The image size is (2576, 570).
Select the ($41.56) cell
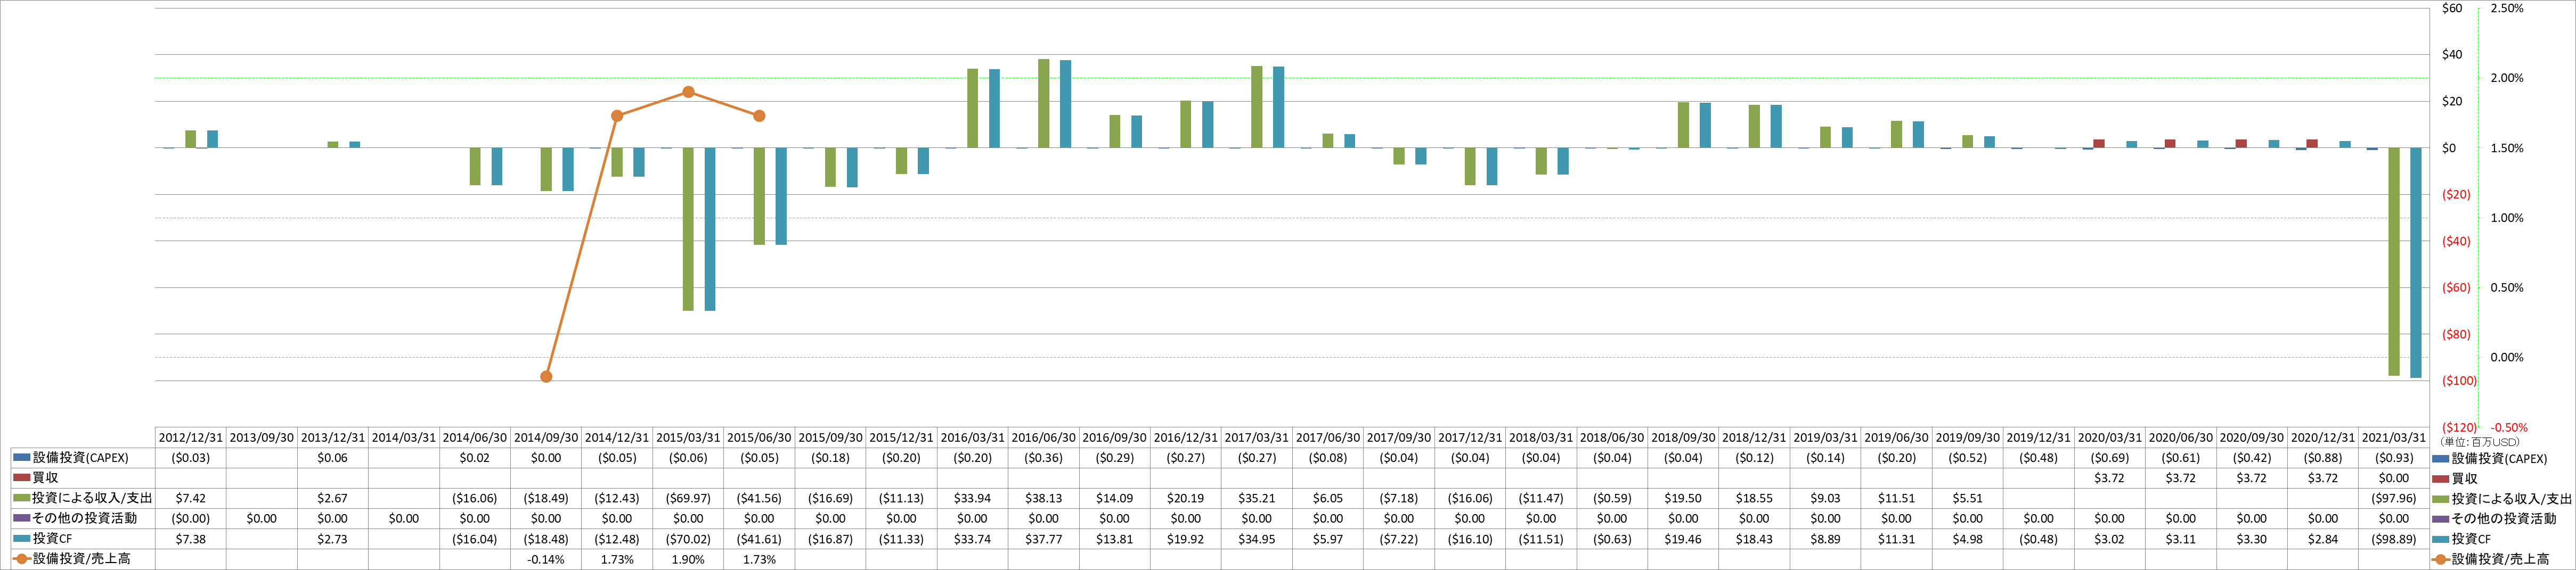pos(759,498)
